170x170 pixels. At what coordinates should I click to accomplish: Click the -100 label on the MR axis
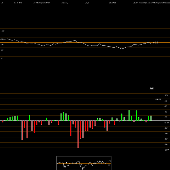tap(166, 150)
